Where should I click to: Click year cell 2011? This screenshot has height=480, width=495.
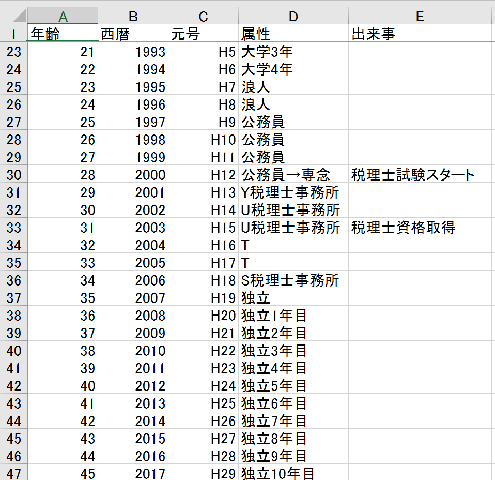click(x=133, y=368)
